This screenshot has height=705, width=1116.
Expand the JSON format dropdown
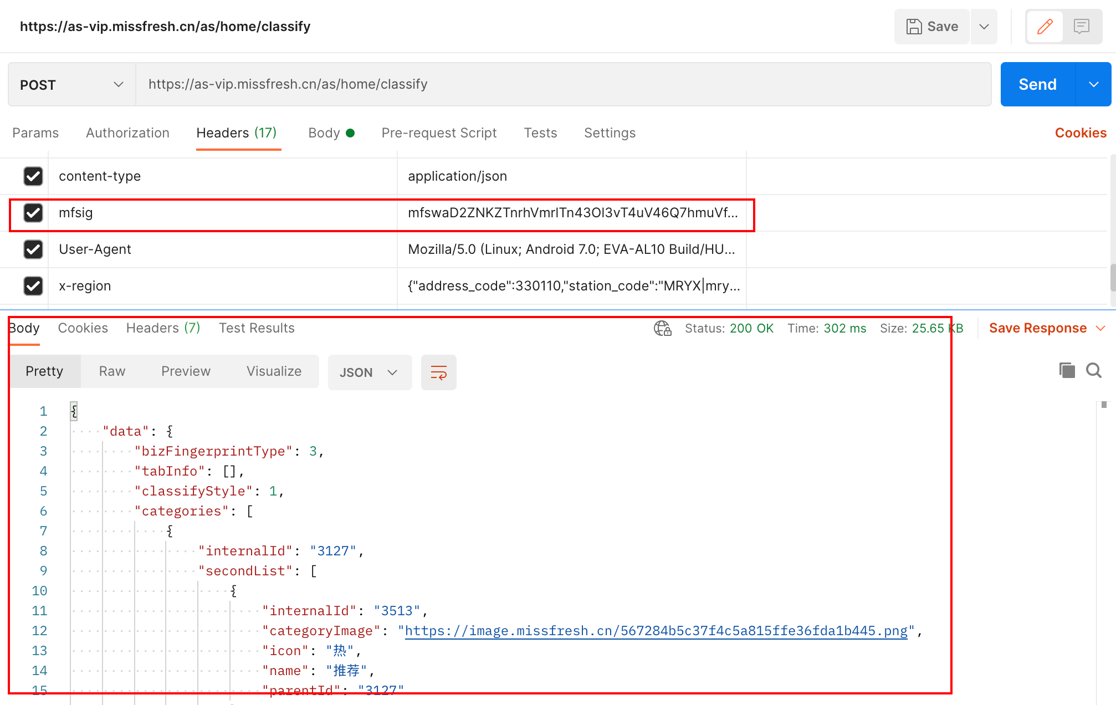pyautogui.click(x=370, y=372)
